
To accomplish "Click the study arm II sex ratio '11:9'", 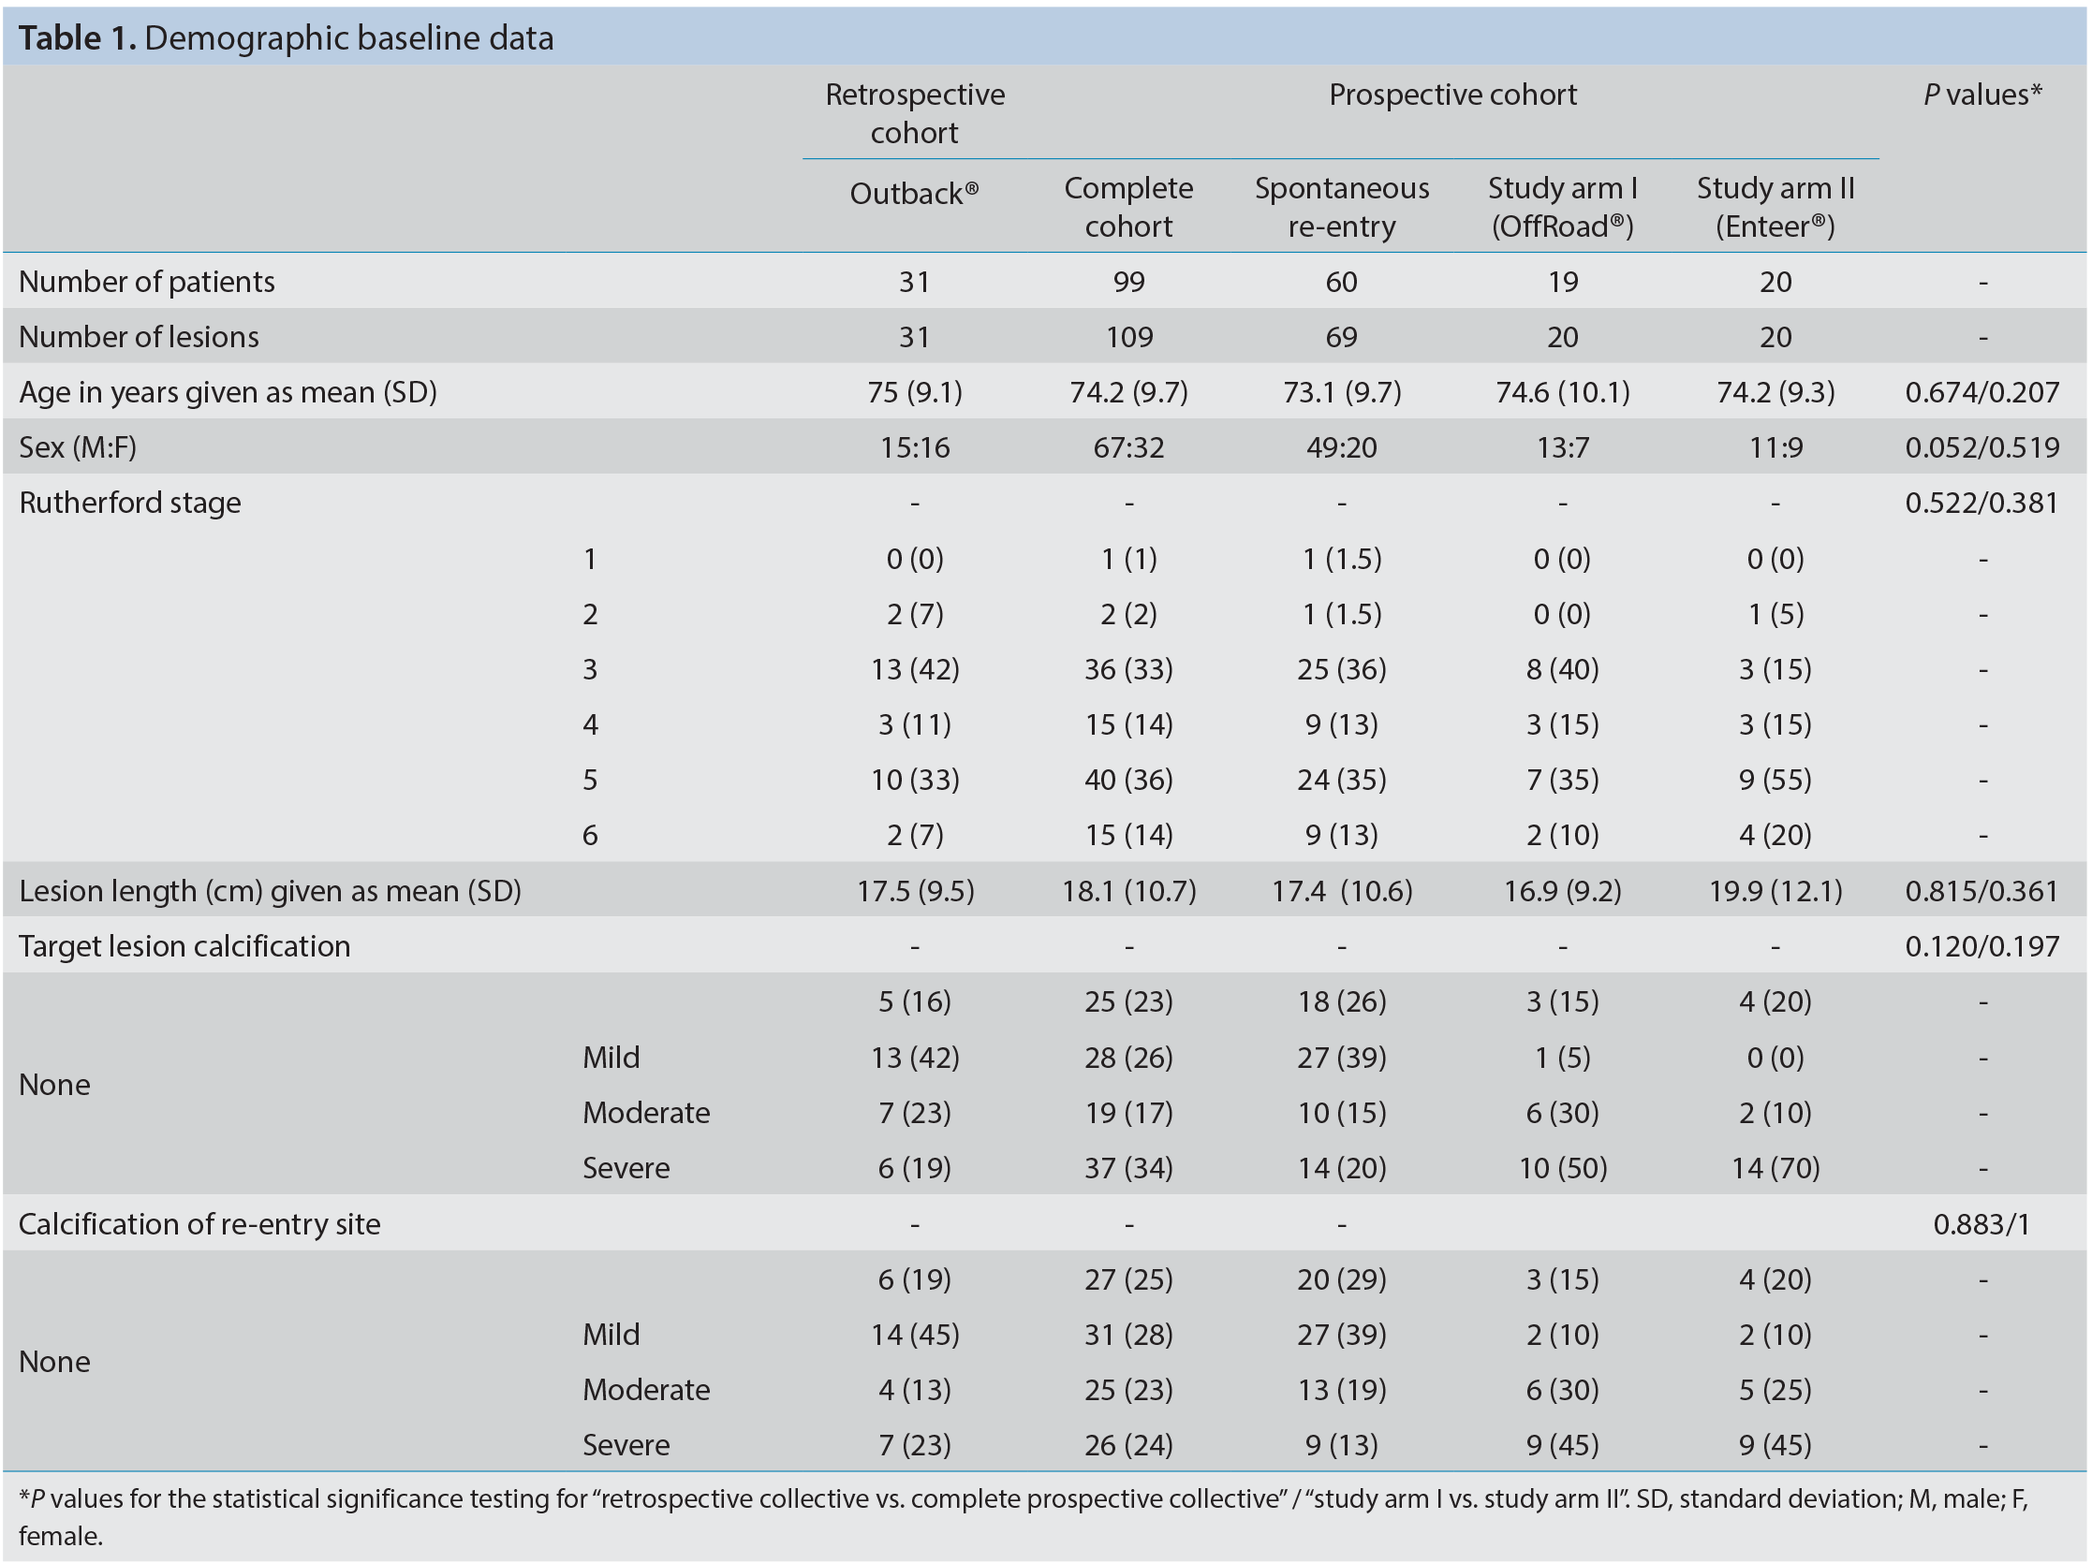I will [x=1775, y=446].
